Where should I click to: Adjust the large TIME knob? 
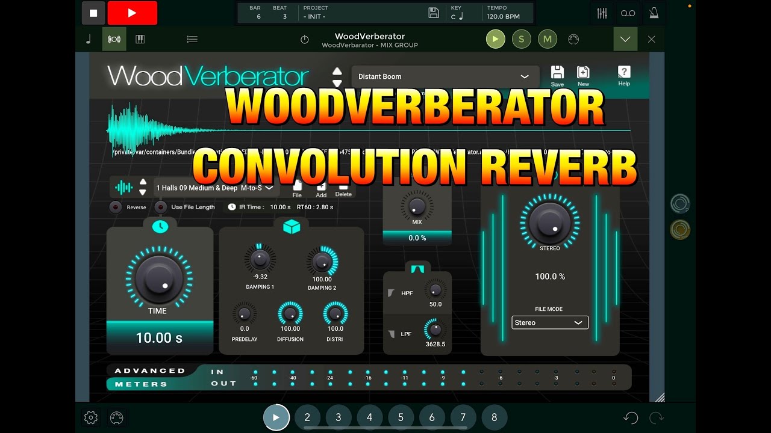pos(159,280)
